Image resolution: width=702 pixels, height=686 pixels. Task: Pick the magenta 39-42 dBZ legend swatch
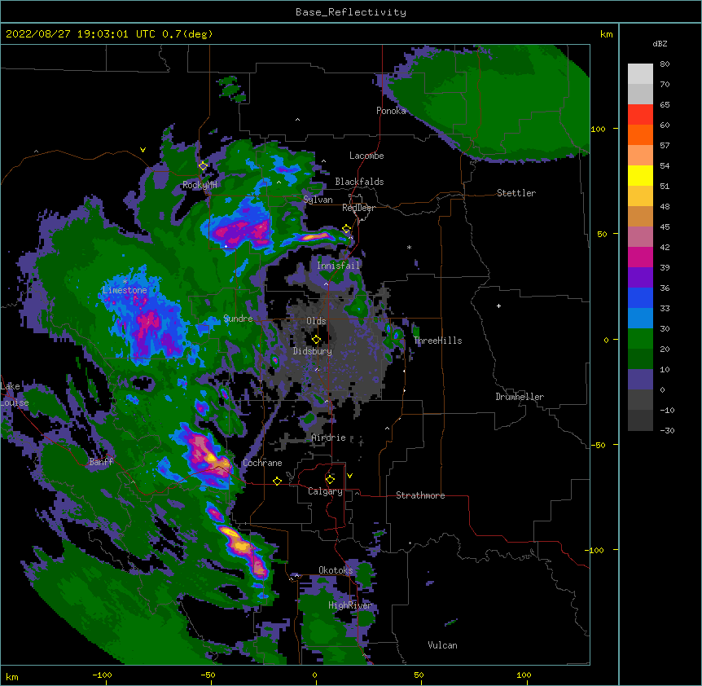(x=640, y=257)
